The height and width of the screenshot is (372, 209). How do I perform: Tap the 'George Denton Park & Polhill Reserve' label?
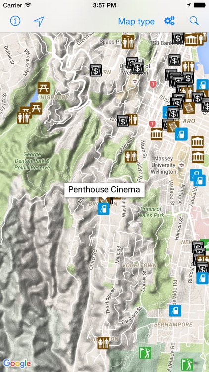(x=32, y=161)
